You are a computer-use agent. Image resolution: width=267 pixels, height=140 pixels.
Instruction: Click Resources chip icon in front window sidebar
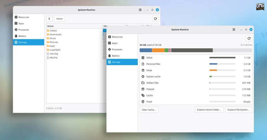click(110, 37)
